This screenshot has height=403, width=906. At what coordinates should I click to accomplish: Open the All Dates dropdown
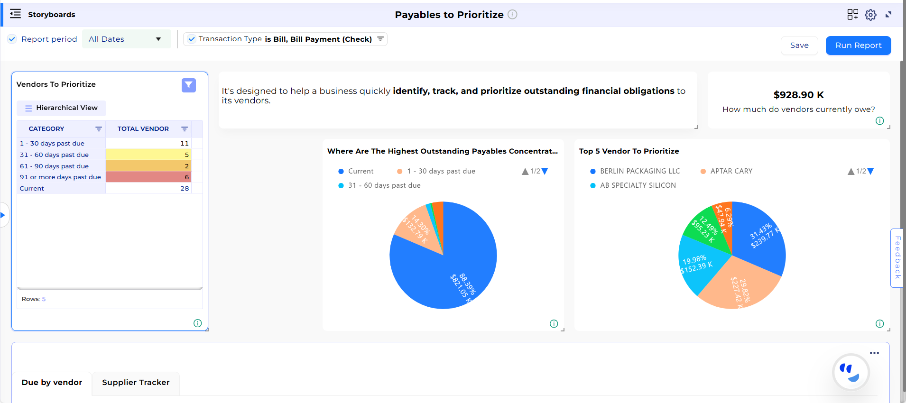coord(126,39)
